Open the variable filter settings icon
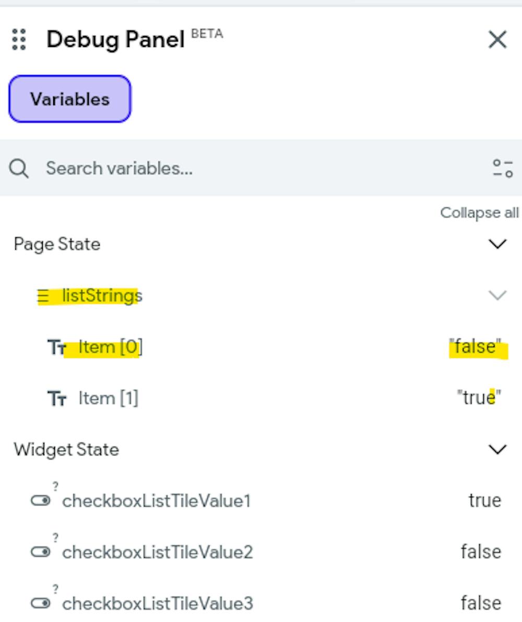The width and height of the screenshot is (522, 622). [x=502, y=169]
